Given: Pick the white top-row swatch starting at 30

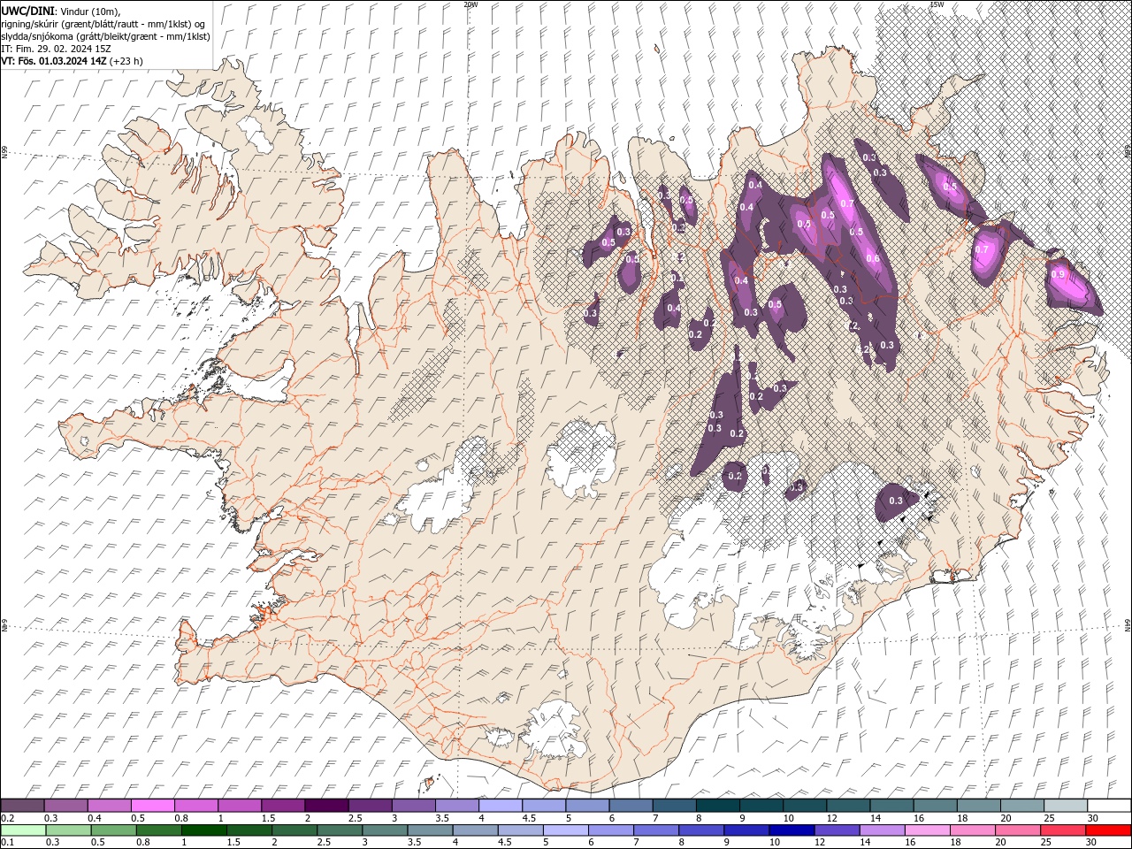Looking at the screenshot, I should coord(1109,806).
